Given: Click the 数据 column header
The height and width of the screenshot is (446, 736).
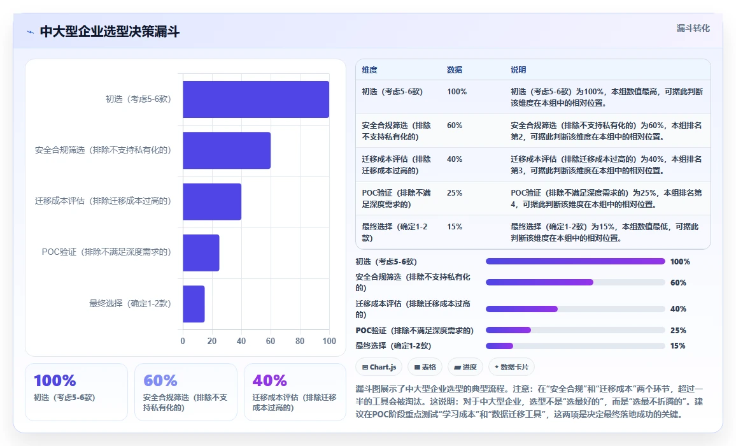Looking at the screenshot, I should pyautogui.click(x=455, y=70).
